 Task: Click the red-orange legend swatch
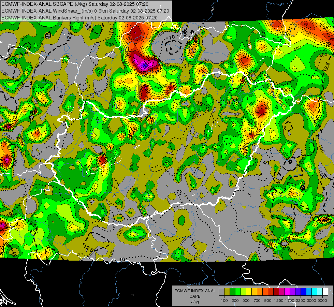(x=265, y=292)
